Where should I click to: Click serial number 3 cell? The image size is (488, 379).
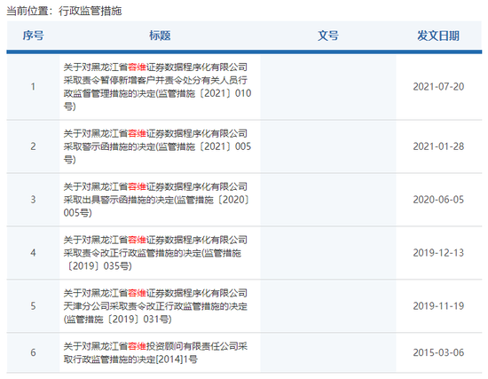[x=33, y=200]
